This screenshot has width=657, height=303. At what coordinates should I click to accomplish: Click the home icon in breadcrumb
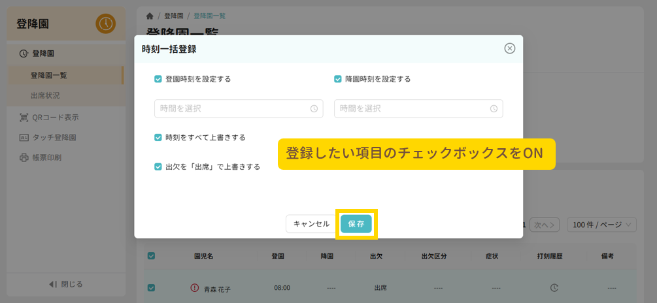[x=150, y=16]
